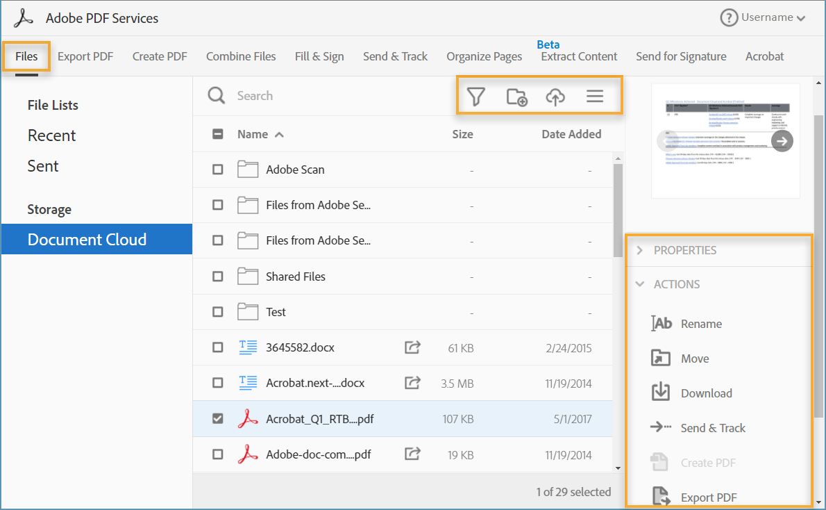Viewport: 826px width, 510px height.
Task: Open the Fill & Sign tab
Action: pyautogui.click(x=319, y=56)
